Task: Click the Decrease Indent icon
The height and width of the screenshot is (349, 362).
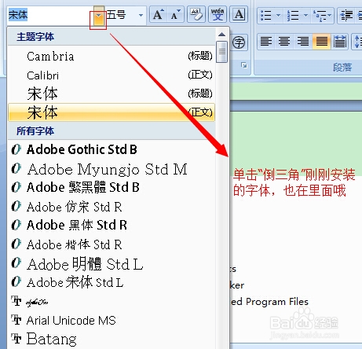Action: (346, 16)
